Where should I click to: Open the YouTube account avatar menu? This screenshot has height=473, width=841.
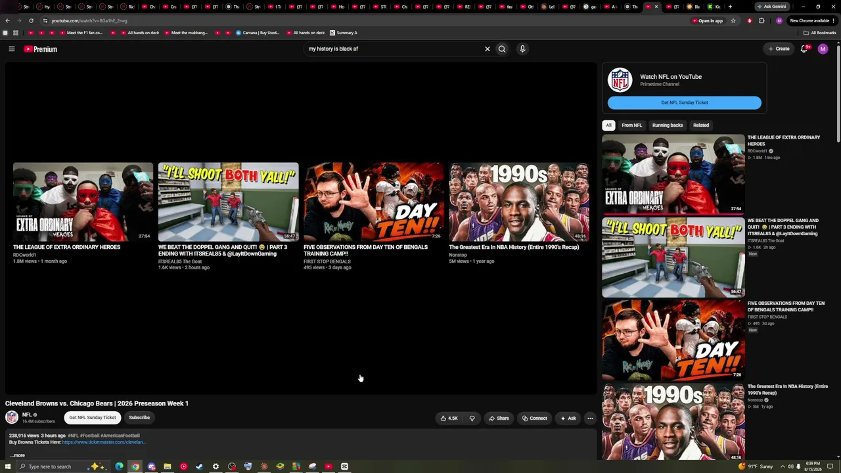(x=823, y=49)
